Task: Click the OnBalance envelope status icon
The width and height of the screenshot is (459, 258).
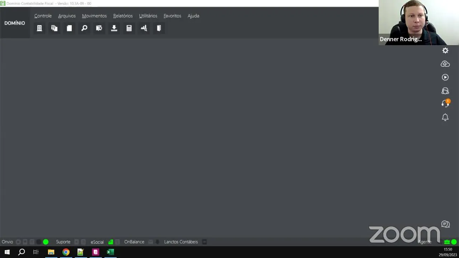Action: (151, 242)
